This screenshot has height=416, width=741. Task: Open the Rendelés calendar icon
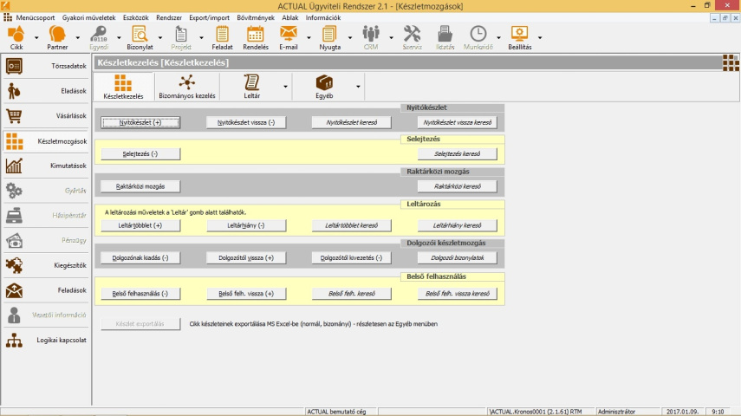tap(255, 35)
